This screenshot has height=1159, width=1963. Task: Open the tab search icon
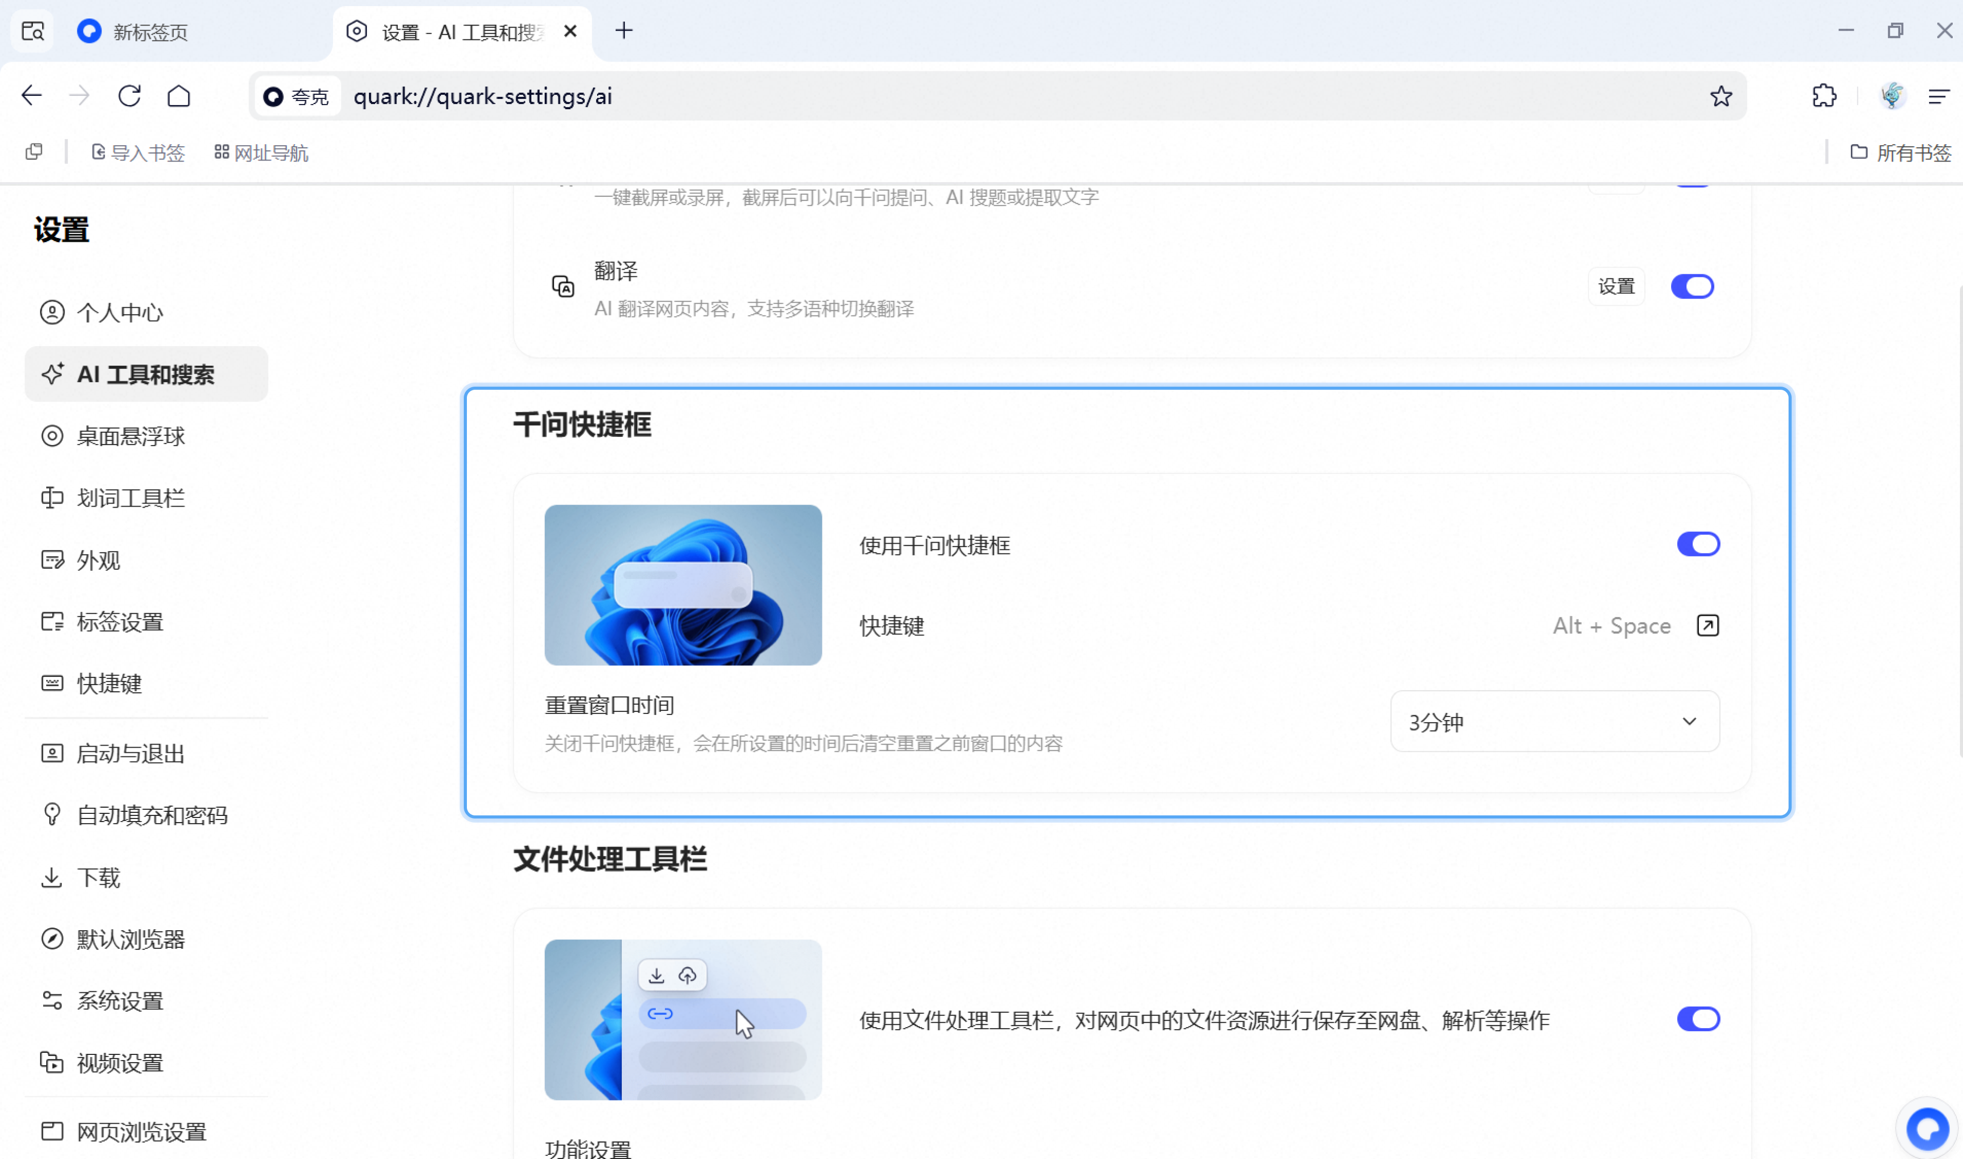(x=33, y=31)
